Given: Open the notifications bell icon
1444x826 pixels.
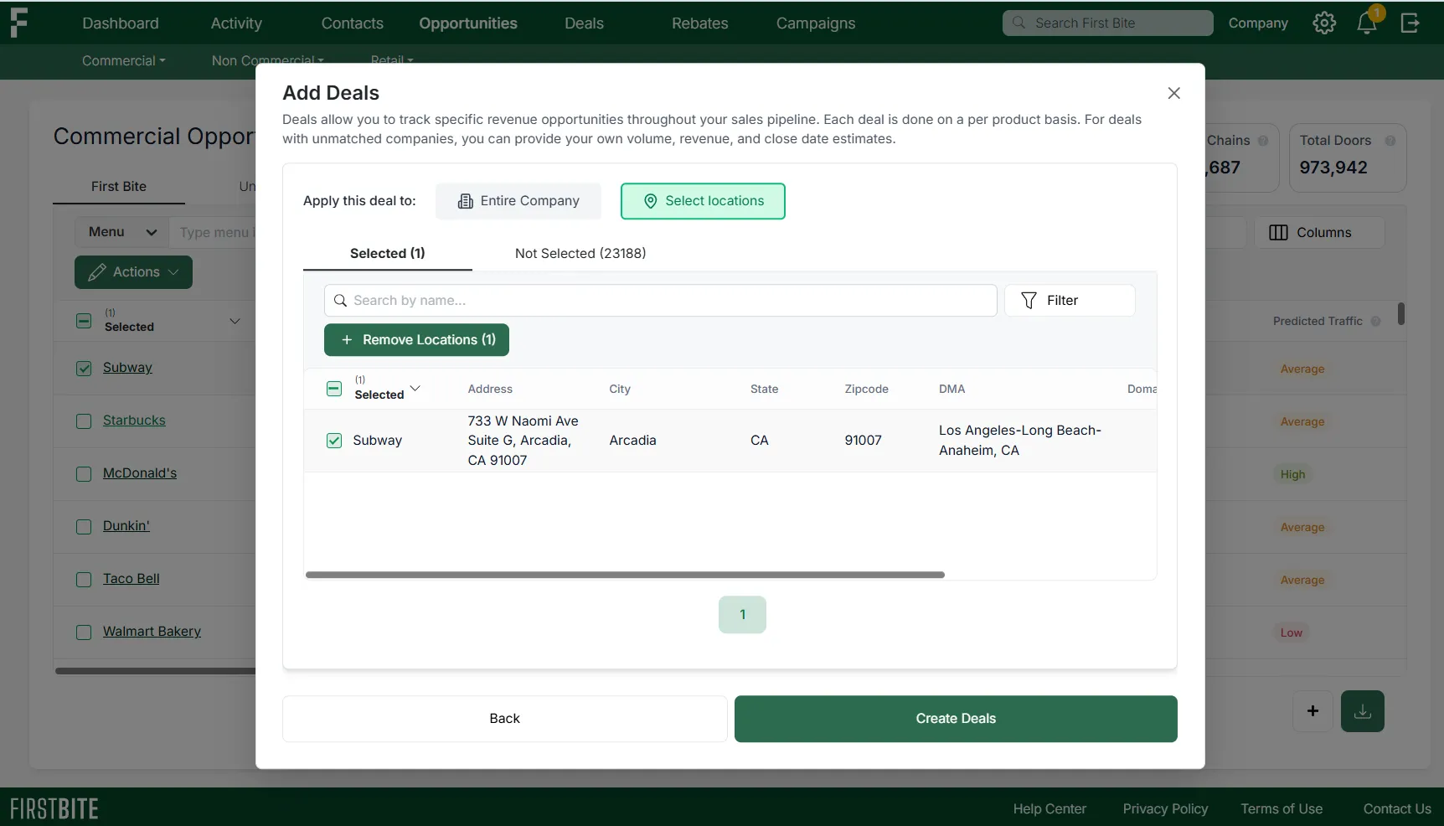Looking at the screenshot, I should coord(1367,23).
